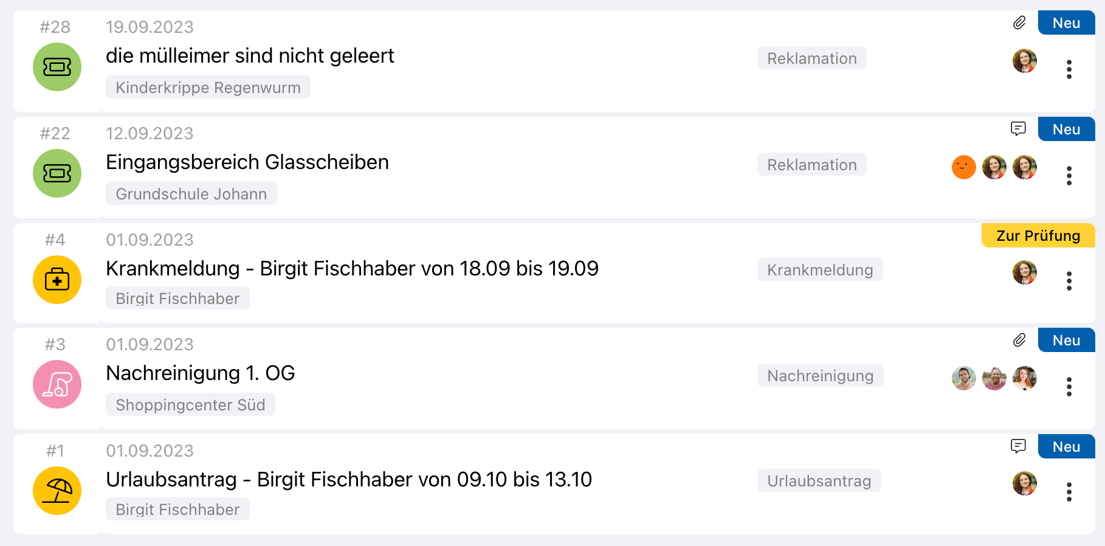Open three-dot menu for Krankmeldung ticket

coord(1069,281)
